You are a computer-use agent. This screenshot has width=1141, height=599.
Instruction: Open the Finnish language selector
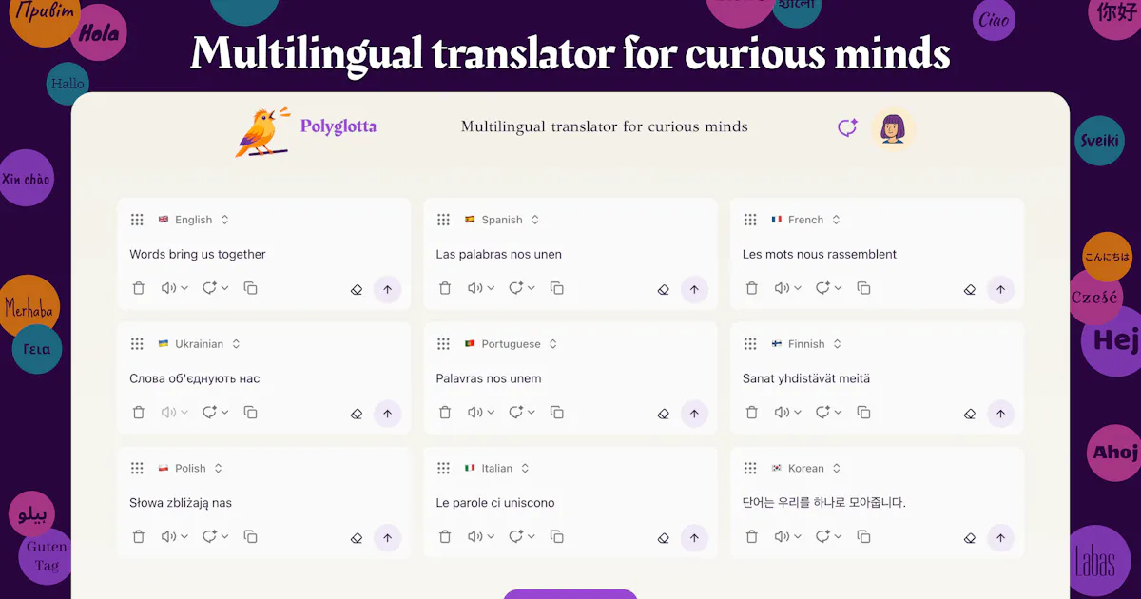click(806, 344)
